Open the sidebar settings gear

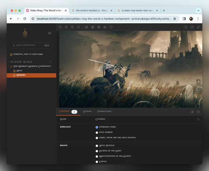(49, 33)
